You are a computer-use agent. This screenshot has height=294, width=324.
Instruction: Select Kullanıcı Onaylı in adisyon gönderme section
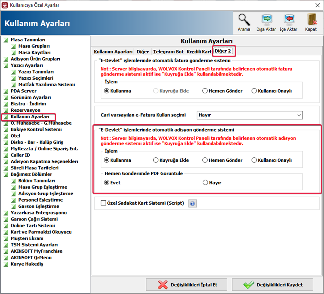click(254, 160)
